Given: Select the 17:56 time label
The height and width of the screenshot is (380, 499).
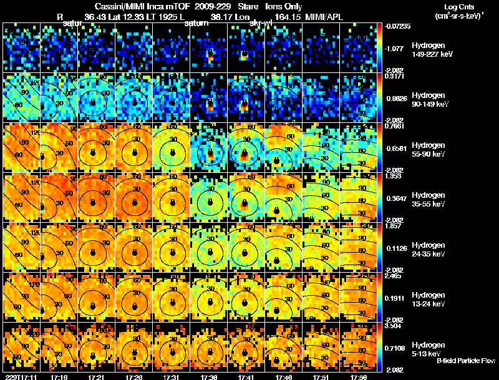Looking at the screenshot, I should click(358, 377).
